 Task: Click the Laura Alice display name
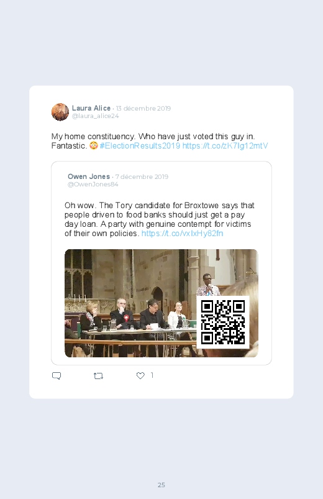[x=91, y=108]
